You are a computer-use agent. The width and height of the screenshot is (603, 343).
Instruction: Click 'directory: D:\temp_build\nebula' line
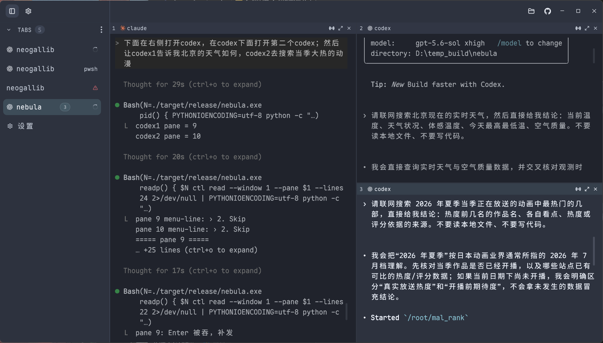tap(434, 53)
